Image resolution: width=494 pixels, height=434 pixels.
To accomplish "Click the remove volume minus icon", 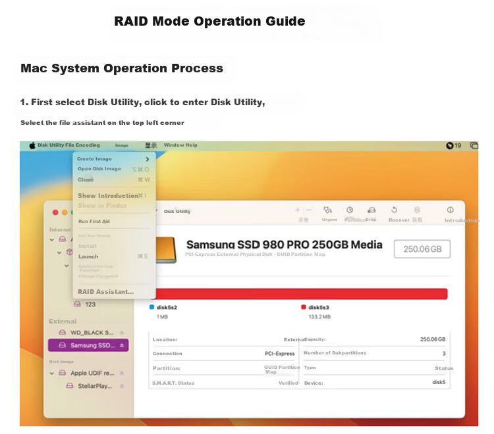I will (x=309, y=210).
